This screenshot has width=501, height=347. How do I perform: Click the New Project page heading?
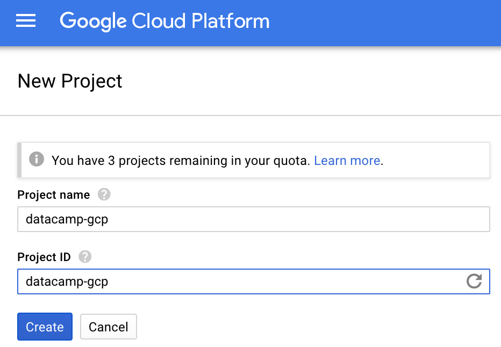70,81
